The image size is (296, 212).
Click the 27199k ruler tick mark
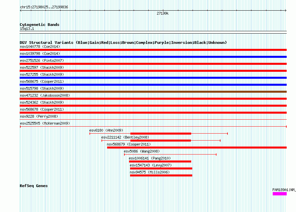coord(163,10)
